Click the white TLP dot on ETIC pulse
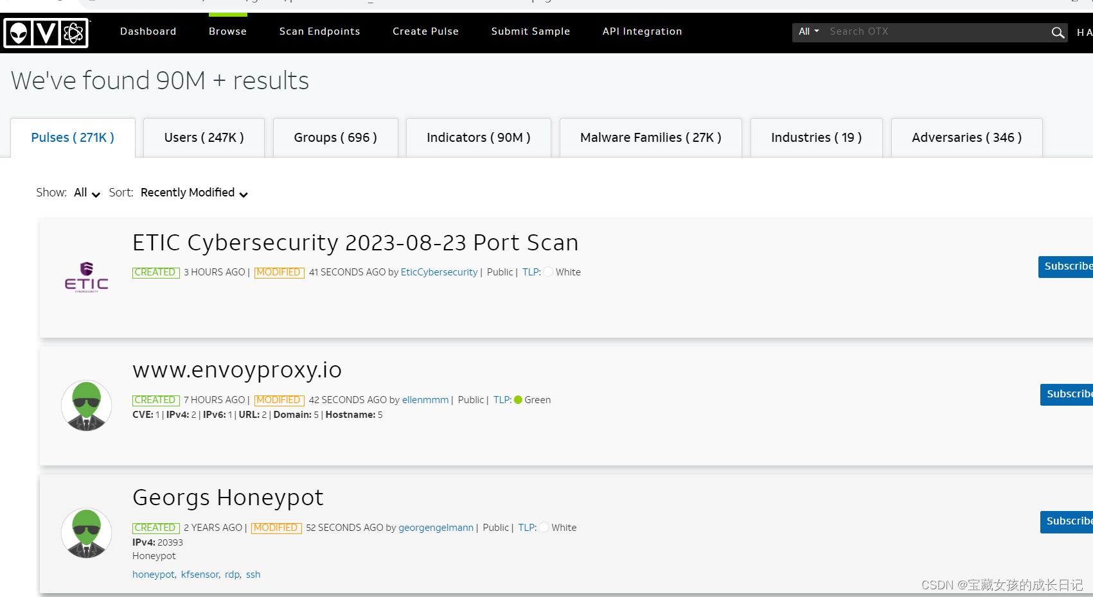1093x597 pixels. point(548,272)
